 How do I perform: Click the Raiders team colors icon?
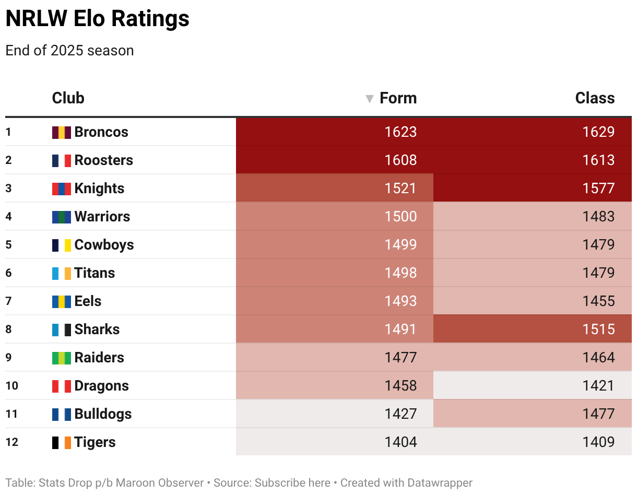tap(61, 358)
